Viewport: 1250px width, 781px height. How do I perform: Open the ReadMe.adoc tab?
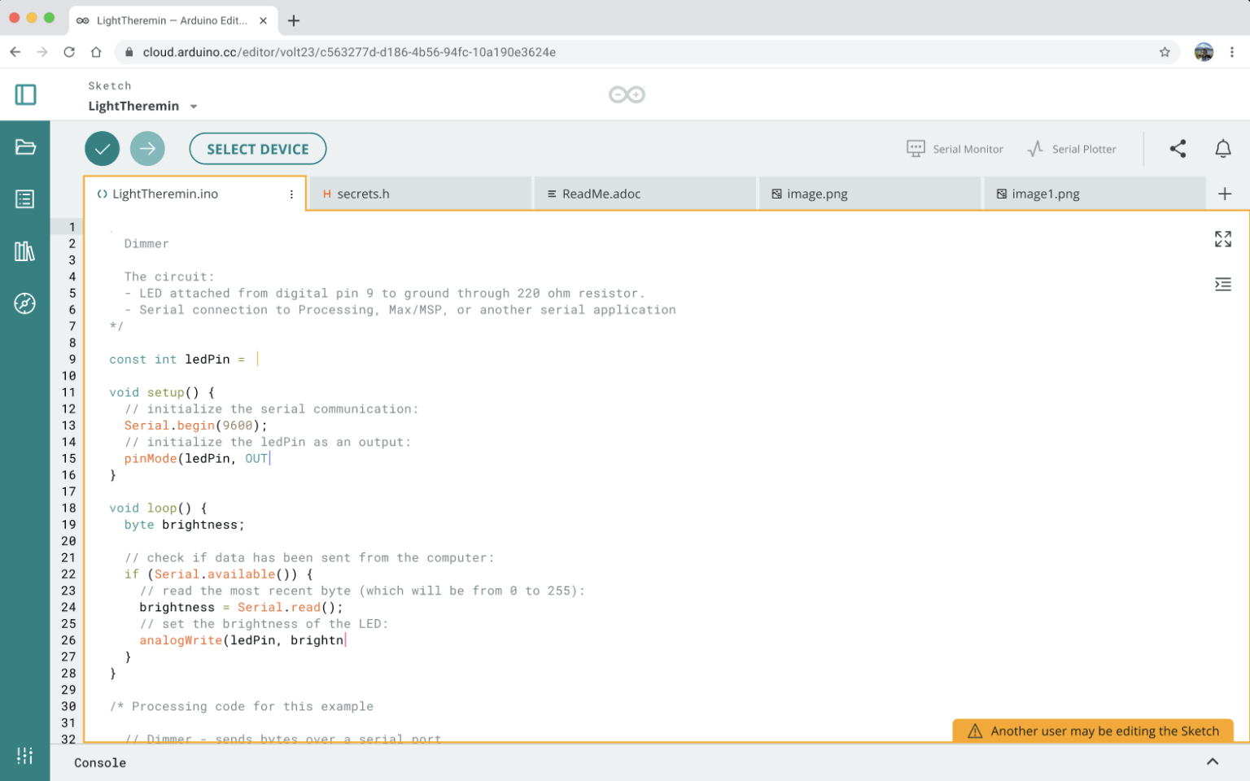click(x=600, y=194)
